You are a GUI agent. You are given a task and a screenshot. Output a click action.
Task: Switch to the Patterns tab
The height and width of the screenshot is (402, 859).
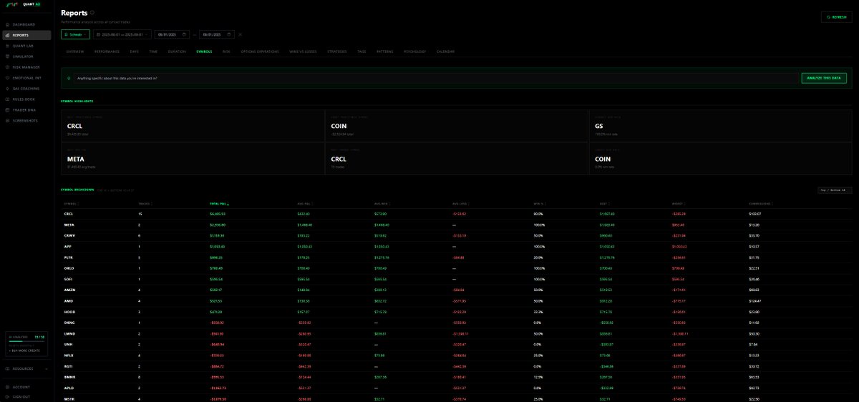(384, 52)
